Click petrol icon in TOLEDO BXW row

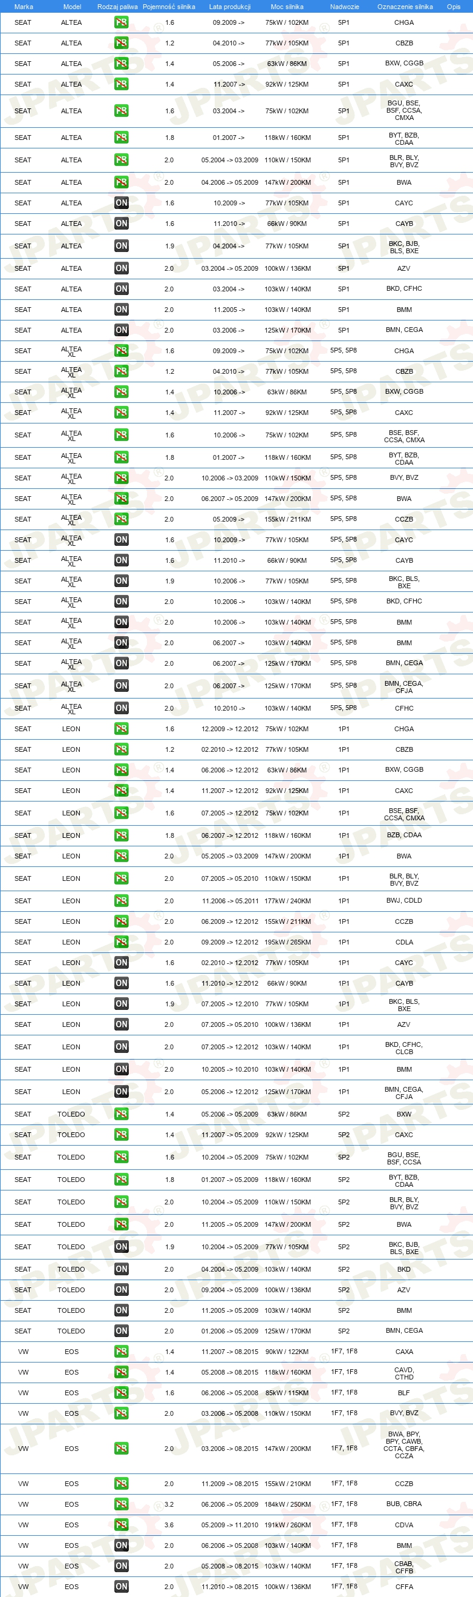click(x=122, y=1114)
